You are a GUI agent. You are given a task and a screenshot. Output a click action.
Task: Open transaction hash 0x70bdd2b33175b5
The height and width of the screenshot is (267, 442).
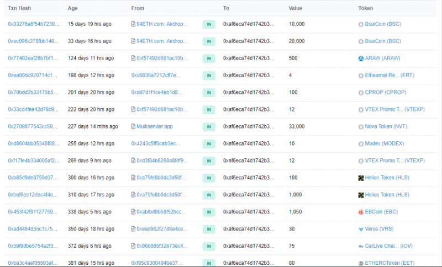(33, 92)
